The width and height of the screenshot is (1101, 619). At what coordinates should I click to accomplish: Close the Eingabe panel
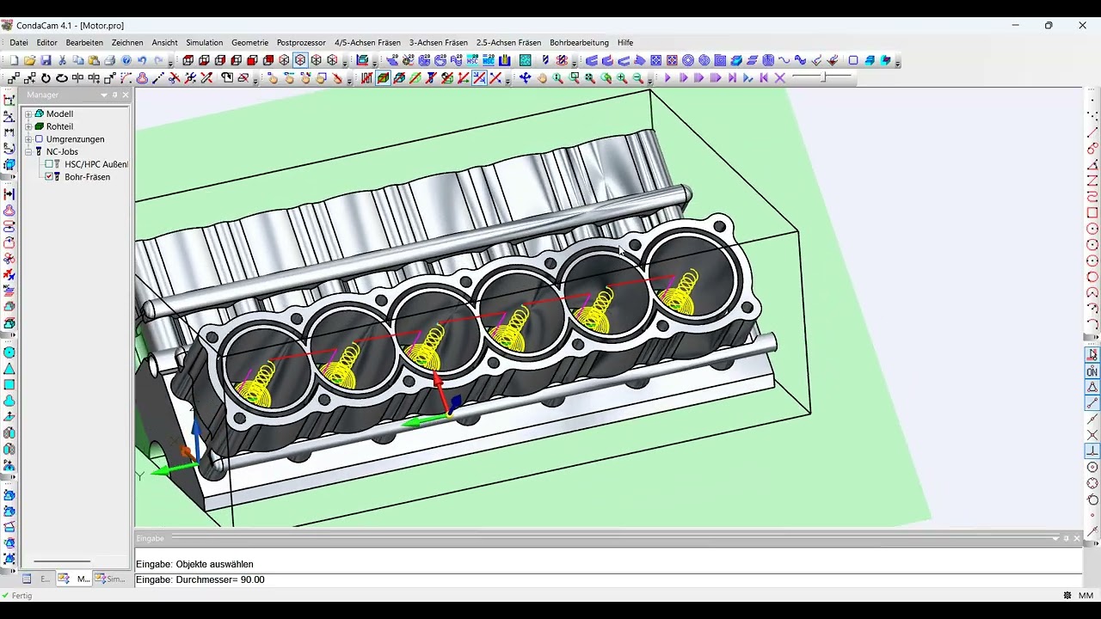pyautogui.click(x=1076, y=538)
